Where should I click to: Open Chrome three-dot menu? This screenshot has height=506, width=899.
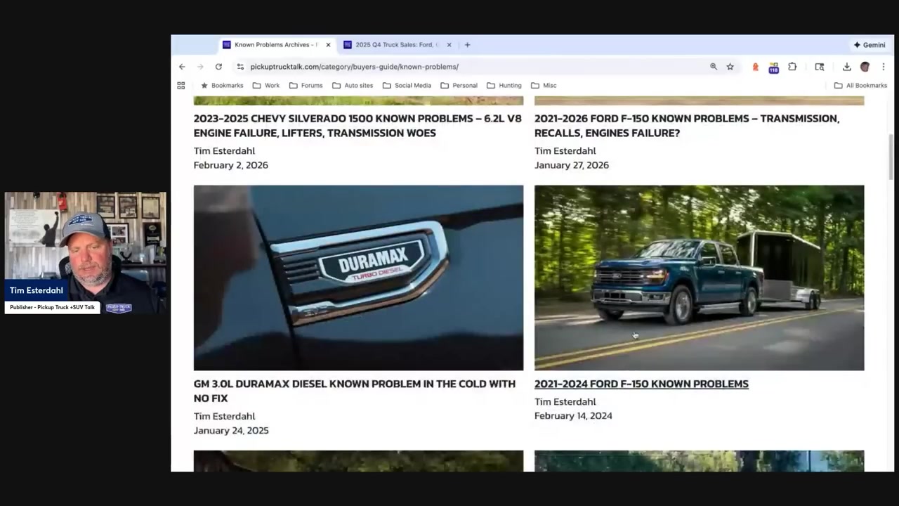click(x=883, y=67)
